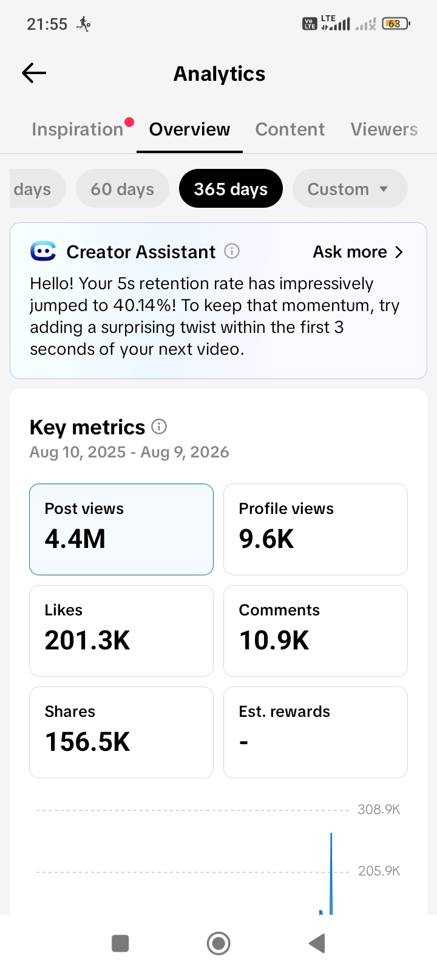Image resolution: width=437 pixels, height=972 pixels.
Task: Tap the back arrow icon
Action: (x=34, y=74)
